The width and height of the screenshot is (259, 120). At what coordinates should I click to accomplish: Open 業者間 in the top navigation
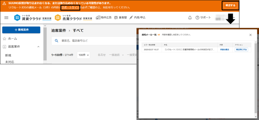pos(120,17)
